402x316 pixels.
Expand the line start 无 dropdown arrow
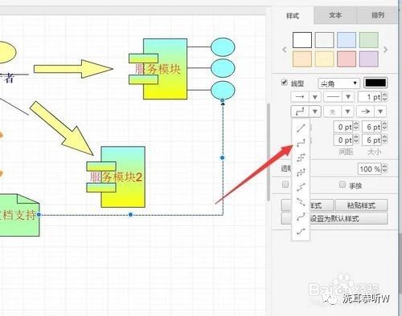pos(347,111)
